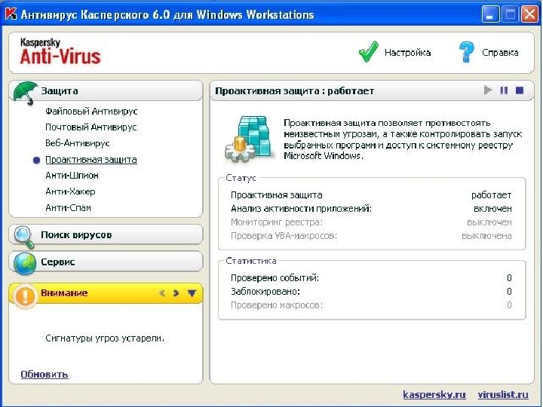543x407 pixels.
Task: Open the kaspersky.ru link
Action: tap(434, 394)
